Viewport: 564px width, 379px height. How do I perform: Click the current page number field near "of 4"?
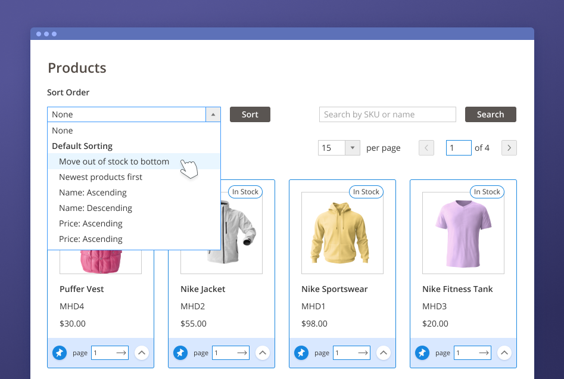(x=458, y=148)
